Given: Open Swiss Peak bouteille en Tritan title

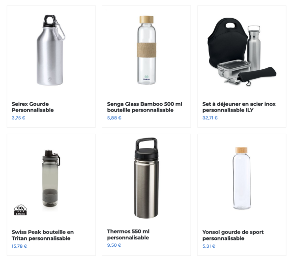Looking at the screenshot, I should pos(42,235).
